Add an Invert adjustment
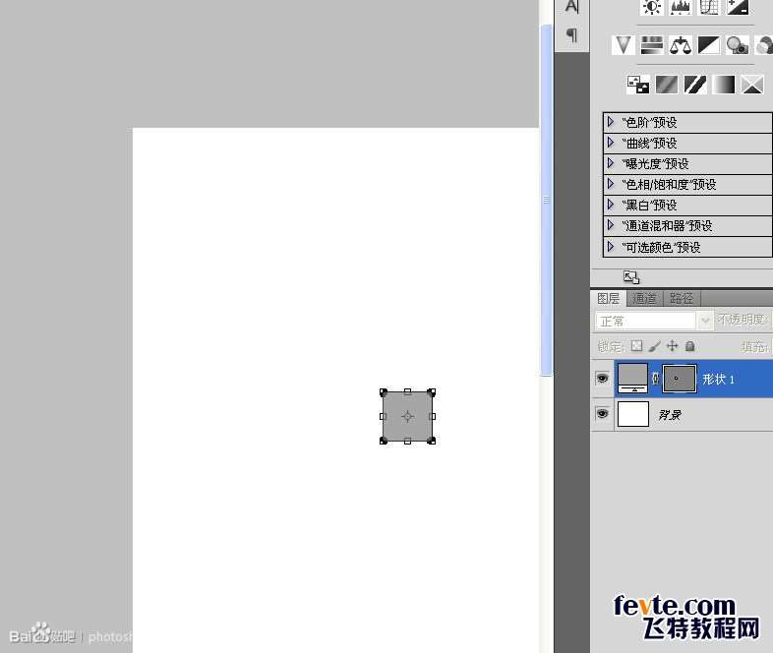The height and width of the screenshot is (653, 773). pos(638,85)
